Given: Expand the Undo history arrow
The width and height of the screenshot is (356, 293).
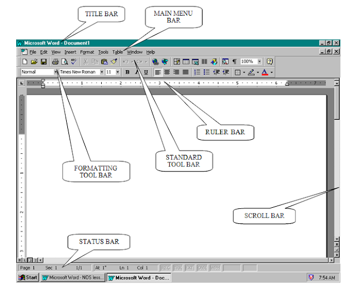Looking at the screenshot, I should click(x=132, y=62).
